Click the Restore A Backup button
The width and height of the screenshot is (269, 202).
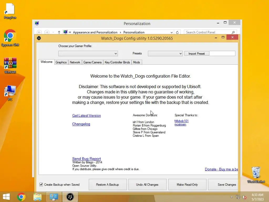pyautogui.click(x=107, y=184)
